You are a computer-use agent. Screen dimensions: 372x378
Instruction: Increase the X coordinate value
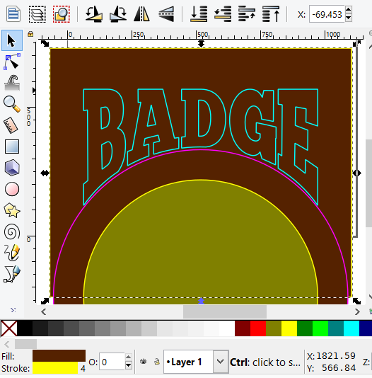349,11
